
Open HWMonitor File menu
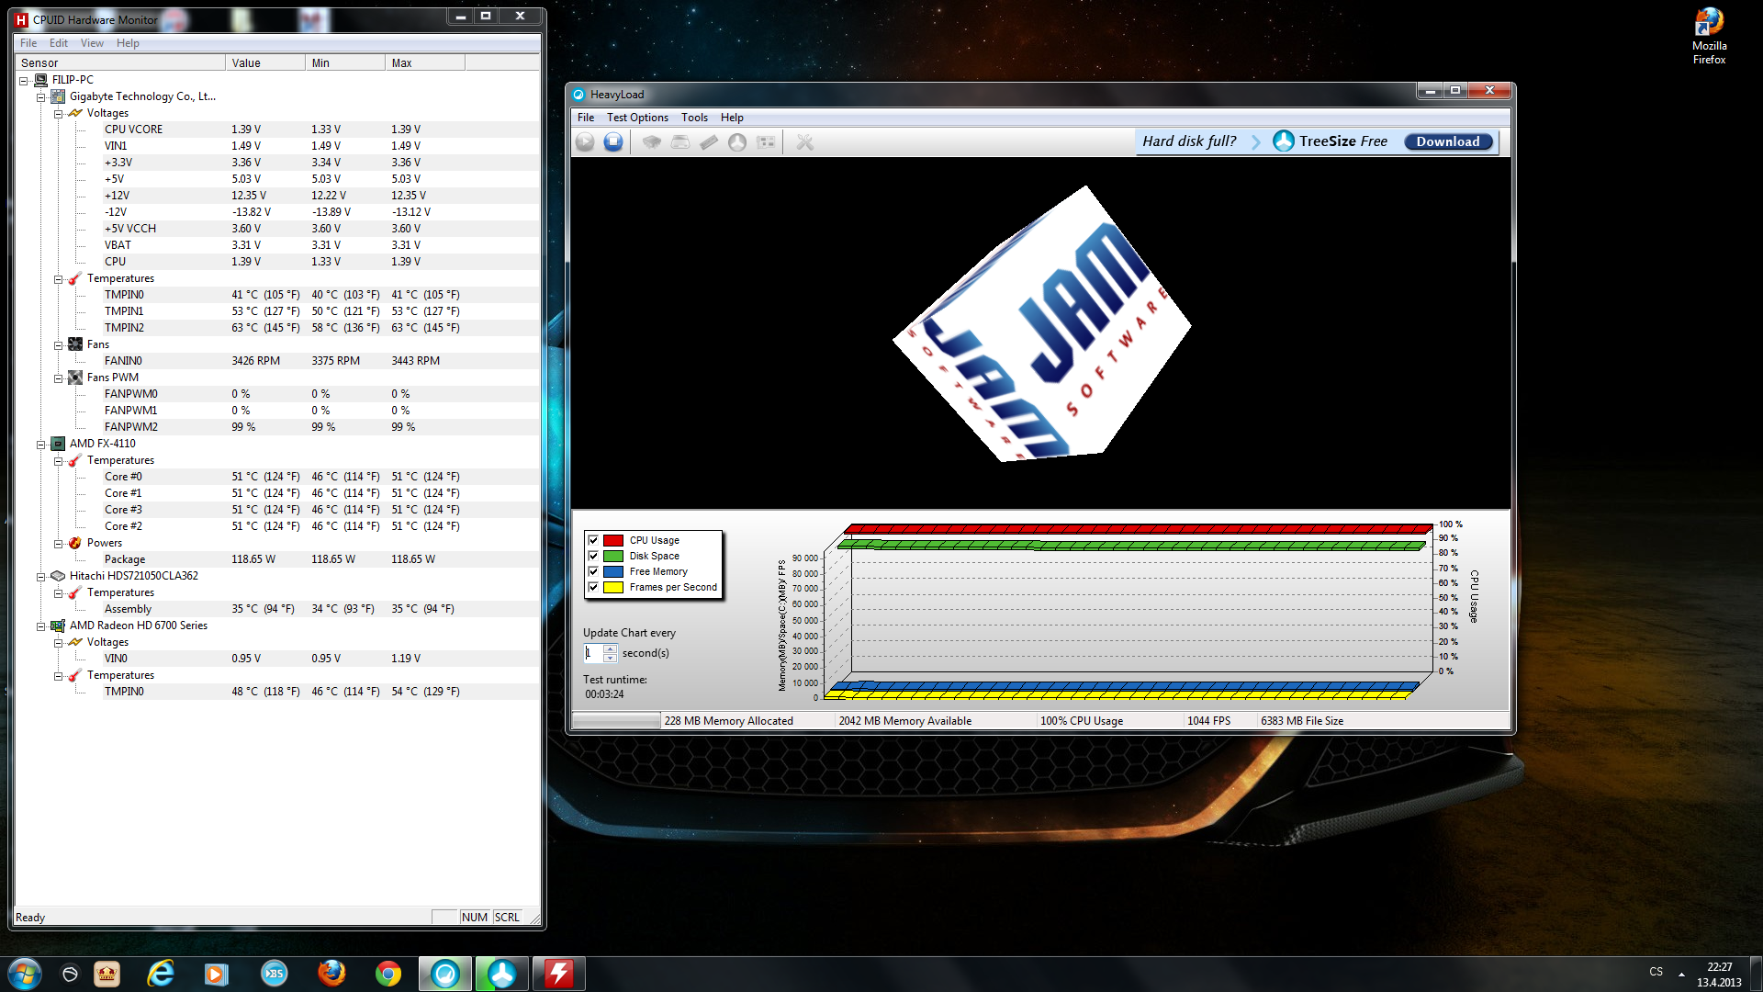28,43
